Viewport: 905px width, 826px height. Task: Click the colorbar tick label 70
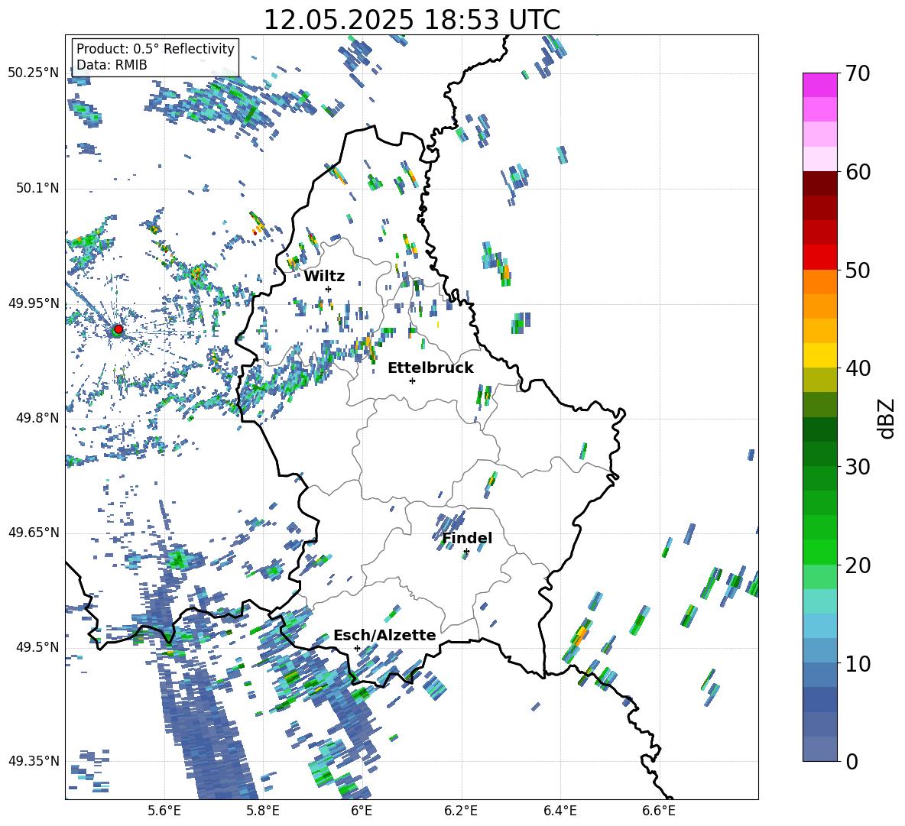coord(858,73)
